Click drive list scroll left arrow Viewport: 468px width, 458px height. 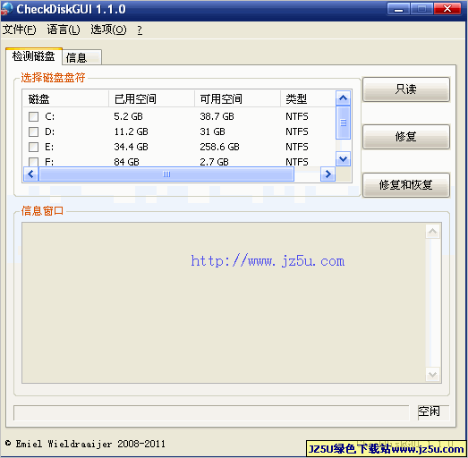point(30,174)
